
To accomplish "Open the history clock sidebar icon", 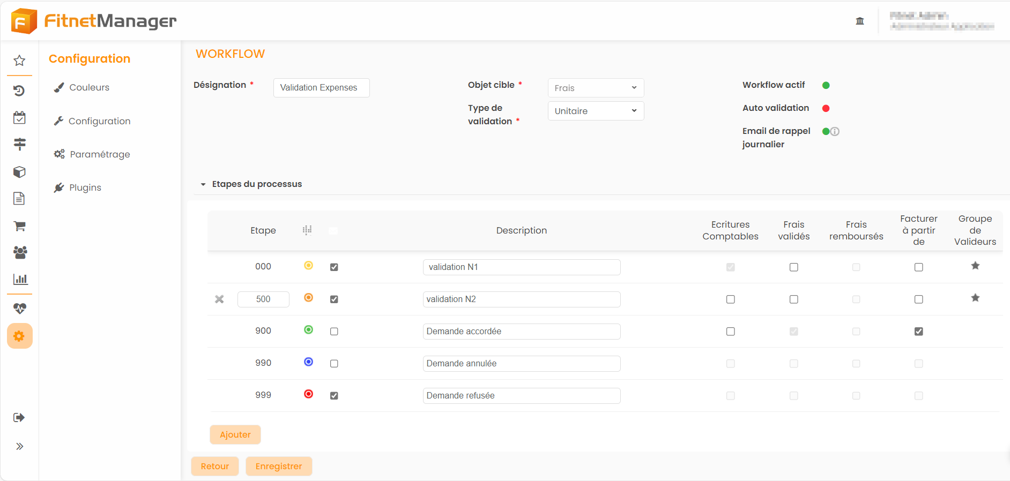I will [19, 91].
